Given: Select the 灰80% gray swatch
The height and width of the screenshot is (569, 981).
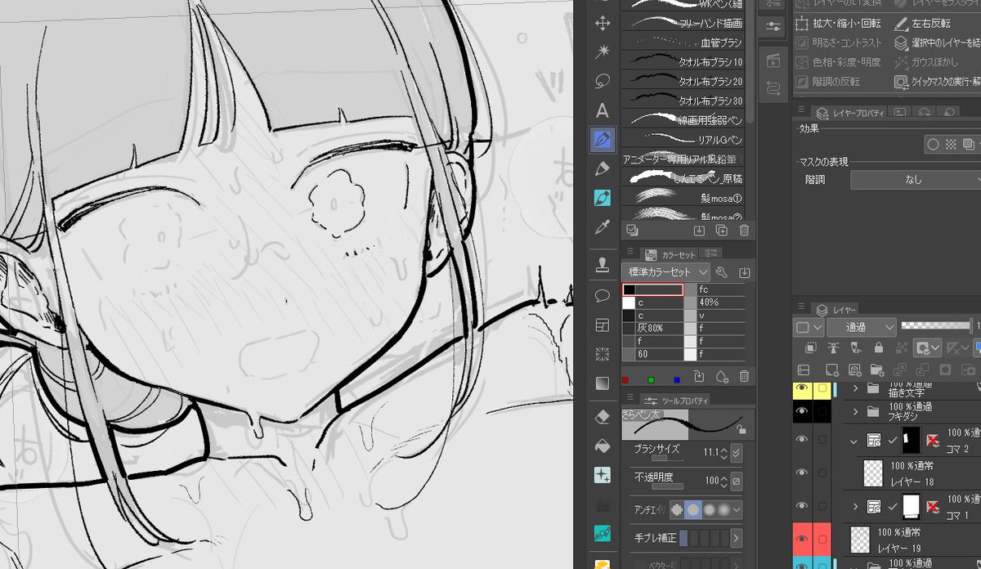Looking at the screenshot, I should click(652, 328).
